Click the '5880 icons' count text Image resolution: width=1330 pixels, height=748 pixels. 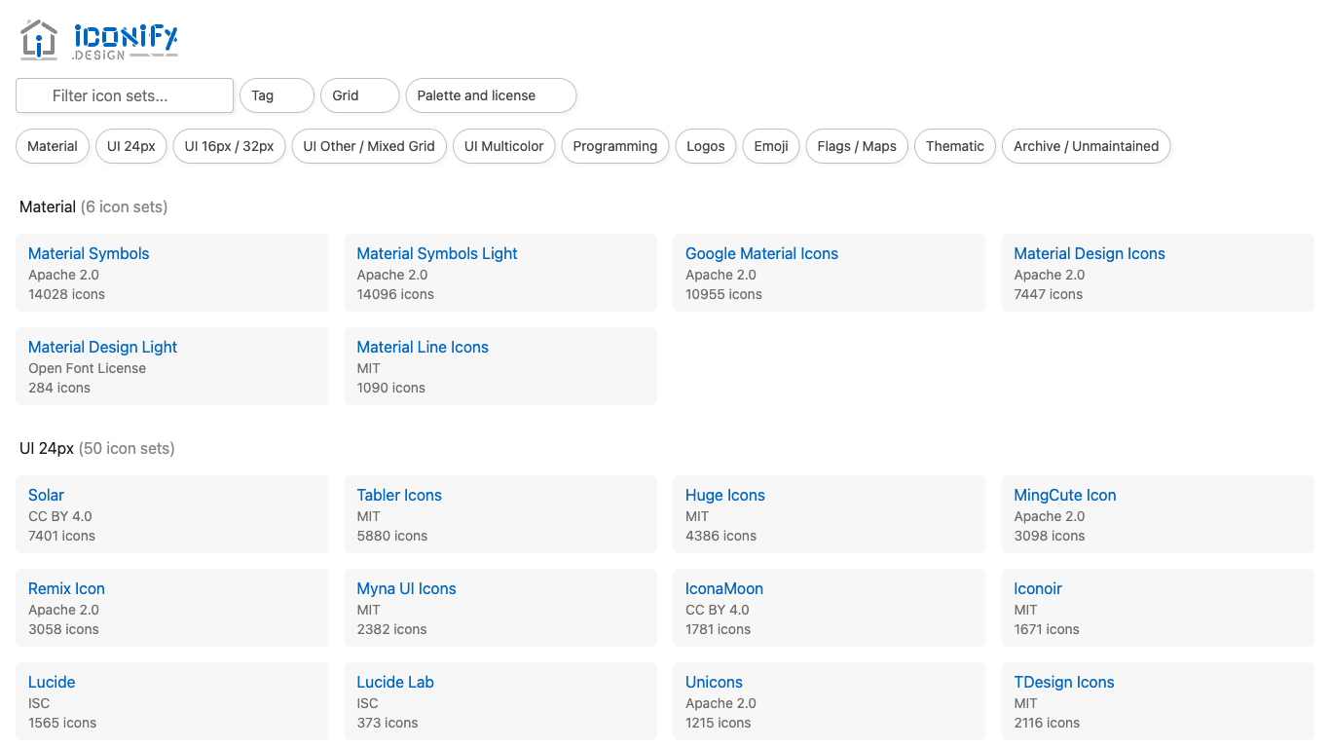(392, 536)
